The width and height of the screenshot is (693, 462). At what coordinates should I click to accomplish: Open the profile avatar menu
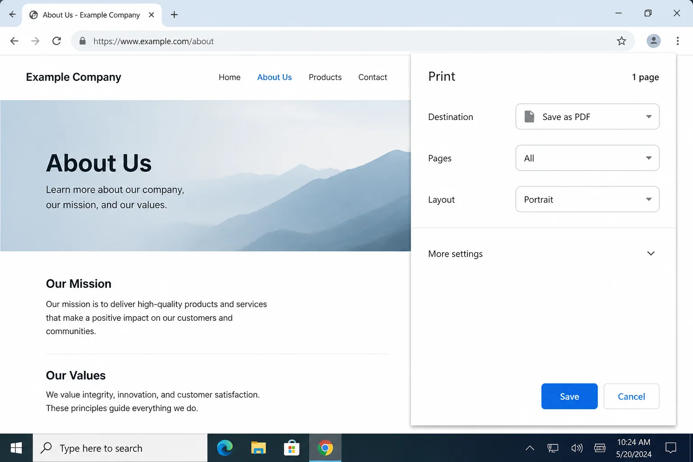653,41
